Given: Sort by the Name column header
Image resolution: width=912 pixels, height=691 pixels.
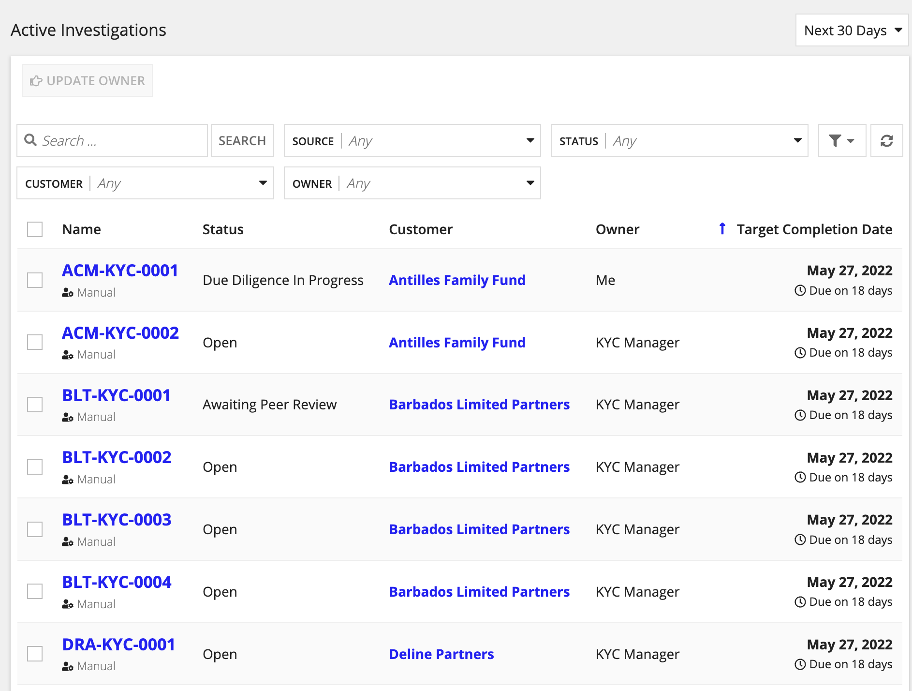Looking at the screenshot, I should (82, 229).
